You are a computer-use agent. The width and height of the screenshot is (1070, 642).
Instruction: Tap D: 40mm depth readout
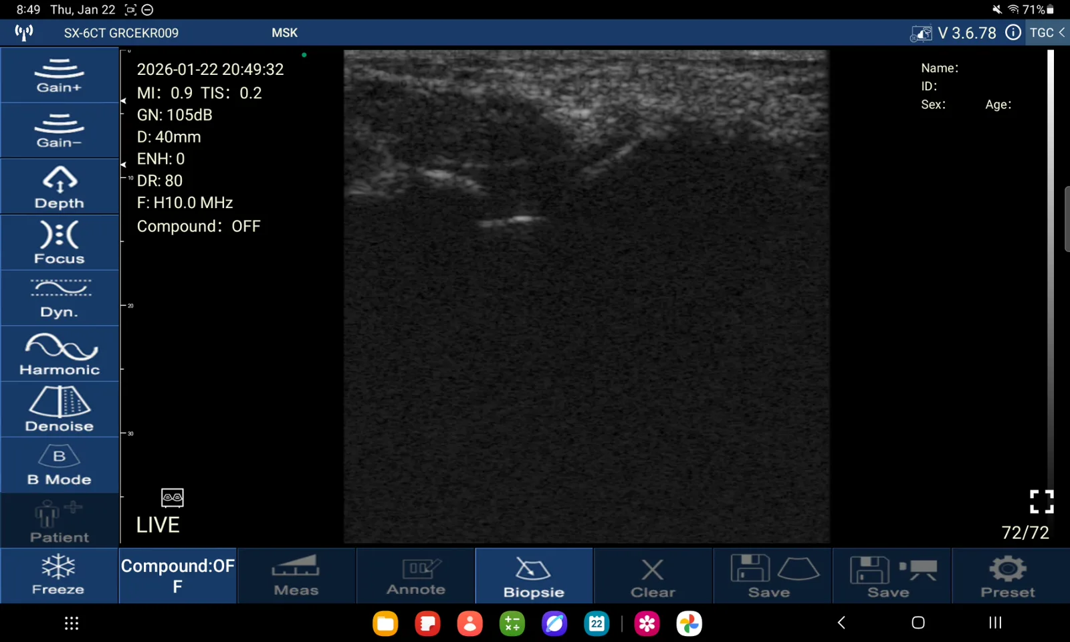pos(169,137)
